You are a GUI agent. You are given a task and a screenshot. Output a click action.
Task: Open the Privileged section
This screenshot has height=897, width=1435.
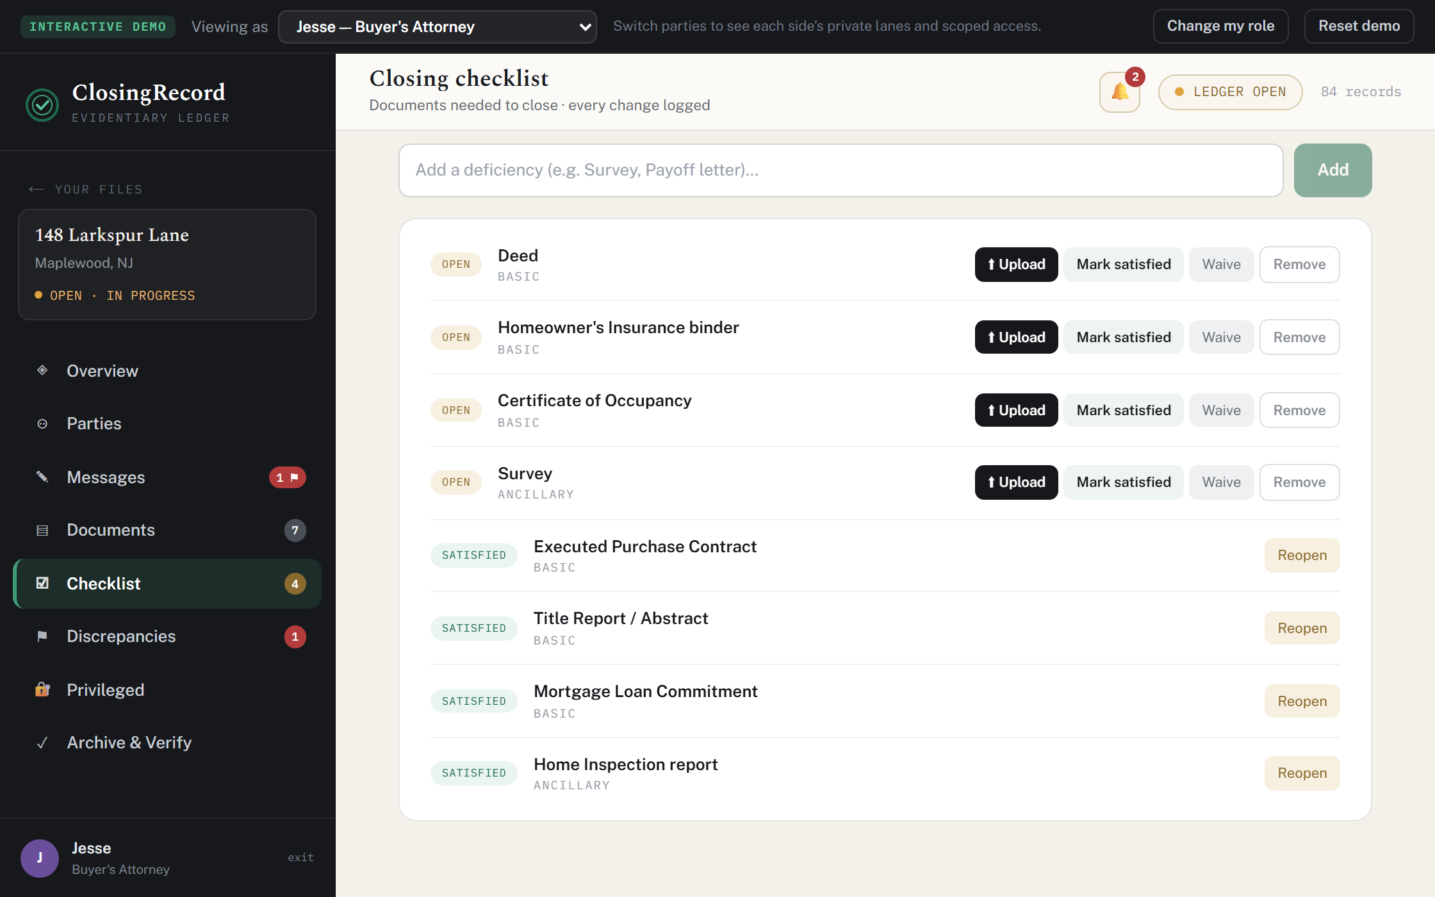point(167,690)
